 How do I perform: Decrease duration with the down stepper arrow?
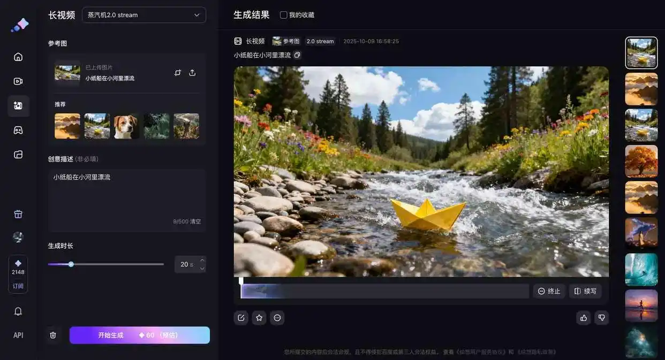coord(202,268)
